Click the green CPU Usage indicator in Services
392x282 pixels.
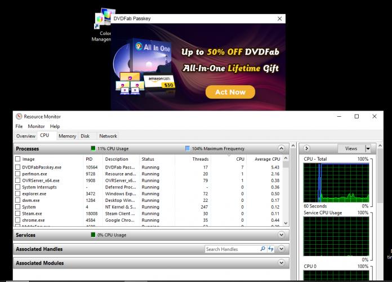click(93, 235)
